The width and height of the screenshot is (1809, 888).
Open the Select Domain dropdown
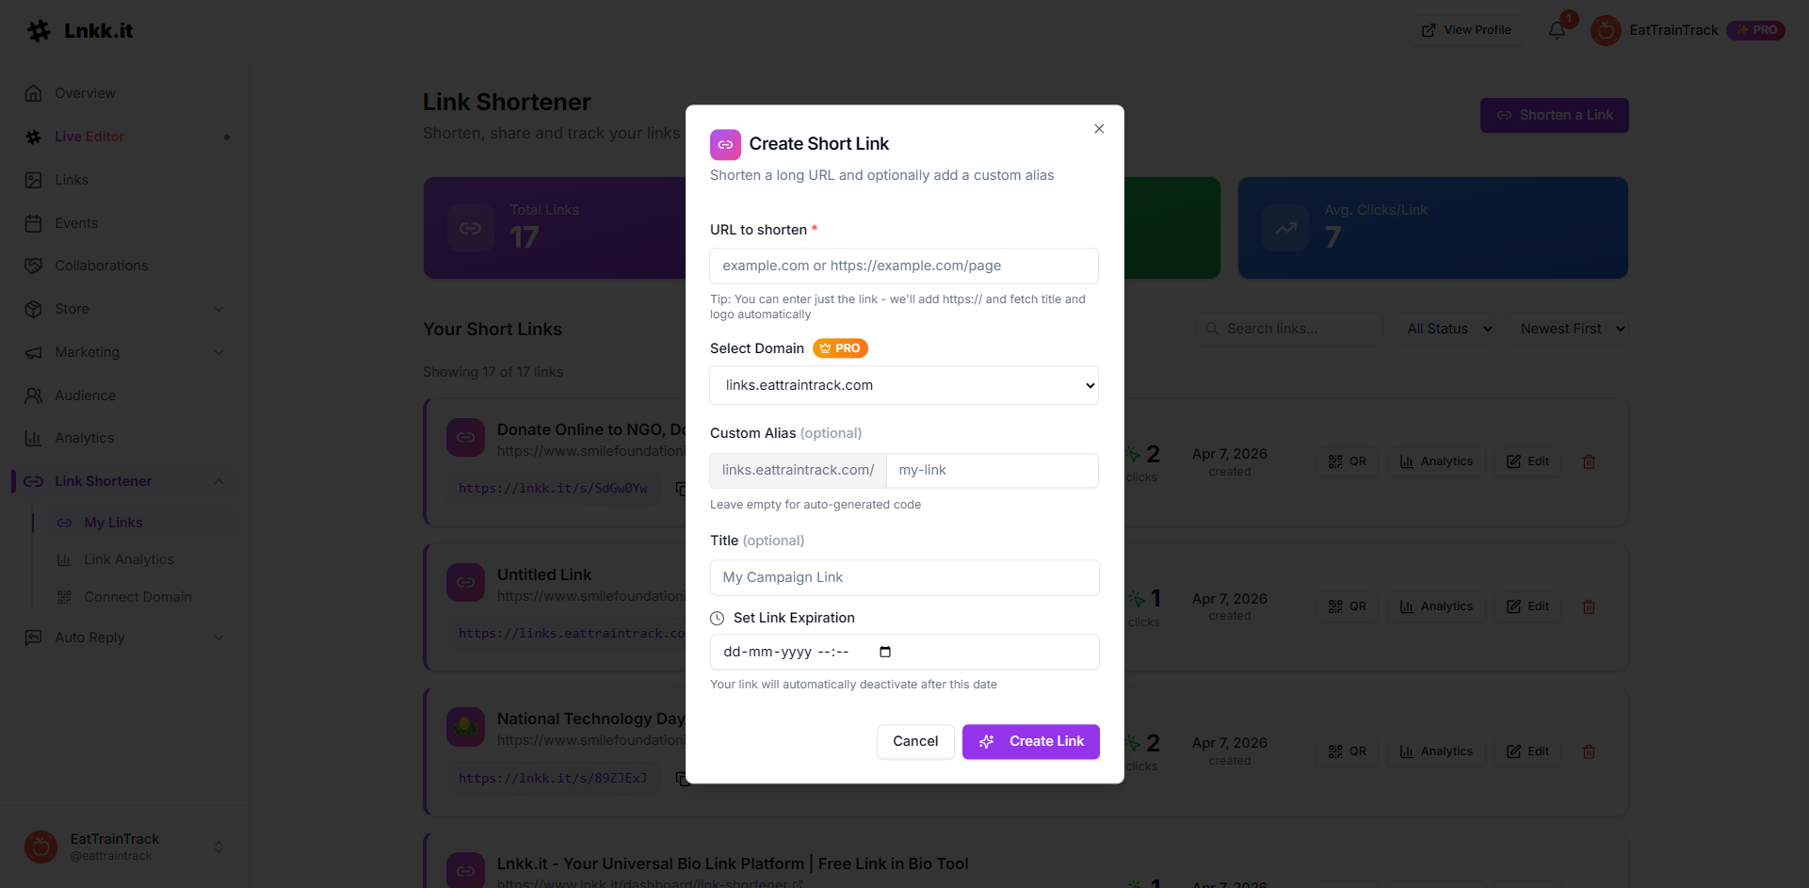point(903,385)
